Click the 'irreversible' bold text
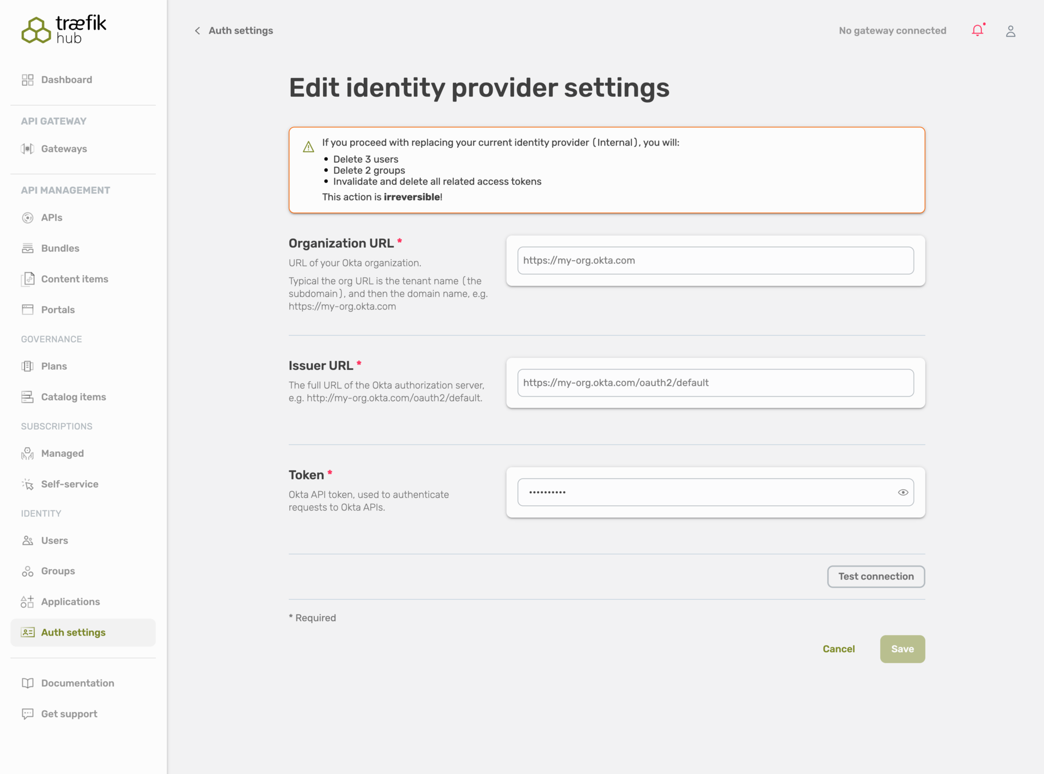 tap(412, 197)
